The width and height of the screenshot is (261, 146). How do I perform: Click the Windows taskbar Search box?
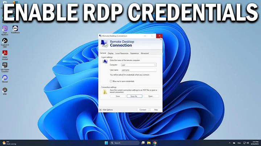124,143
